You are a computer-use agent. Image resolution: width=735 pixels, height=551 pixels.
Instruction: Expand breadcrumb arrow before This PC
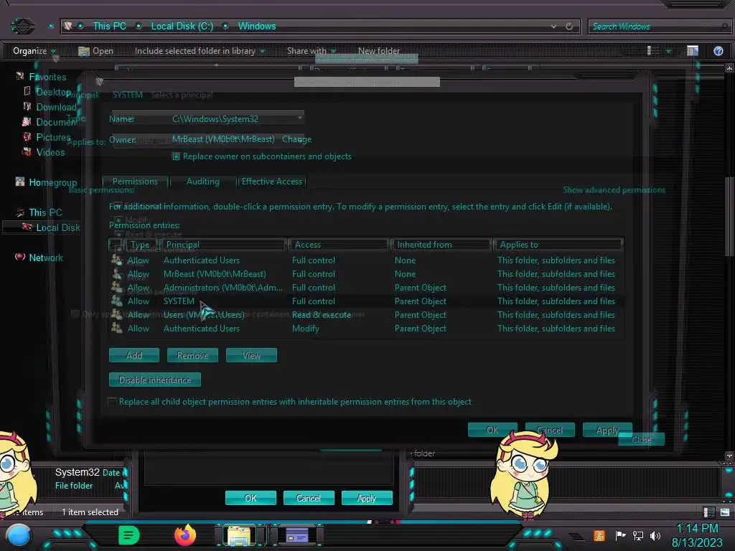pos(80,27)
